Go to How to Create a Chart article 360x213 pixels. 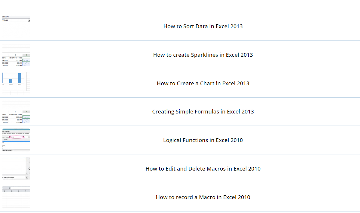click(x=203, y=83)
